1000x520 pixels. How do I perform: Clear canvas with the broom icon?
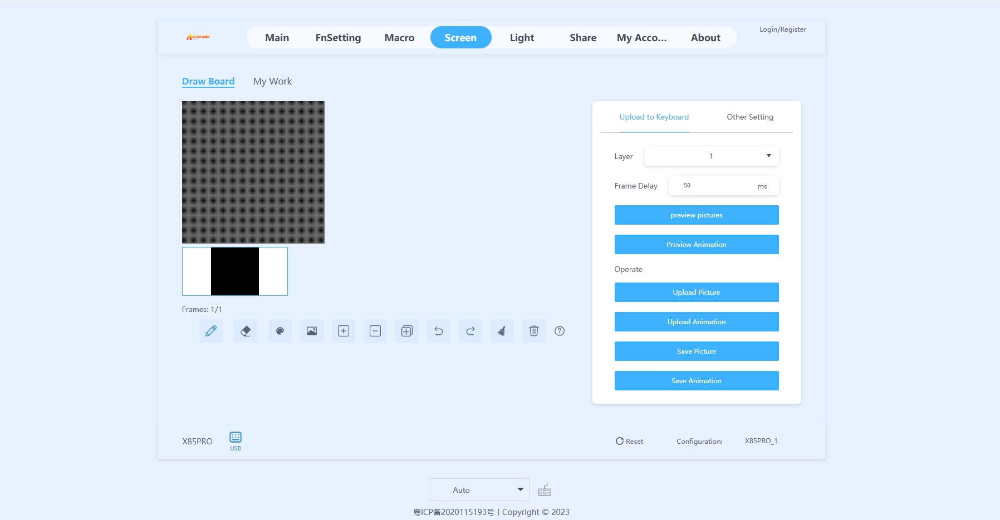[x=502, y=331]
